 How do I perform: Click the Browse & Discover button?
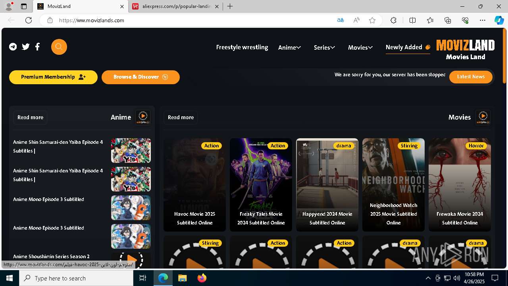pyautogui.click(x=140, y=77)
